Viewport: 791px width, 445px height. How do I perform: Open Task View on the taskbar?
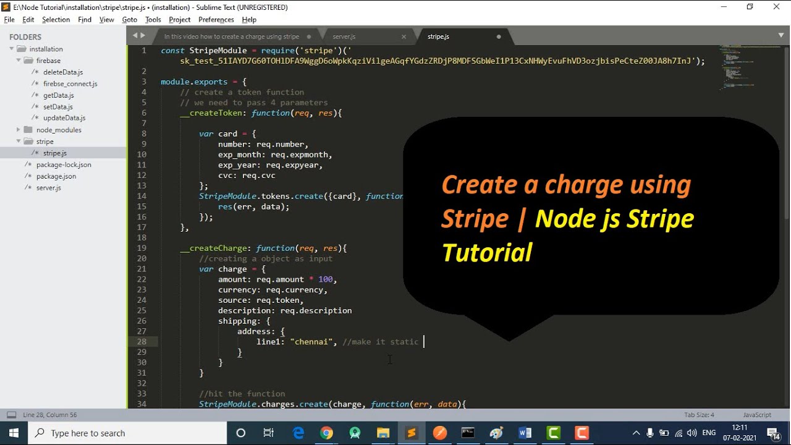pos(269,433)
